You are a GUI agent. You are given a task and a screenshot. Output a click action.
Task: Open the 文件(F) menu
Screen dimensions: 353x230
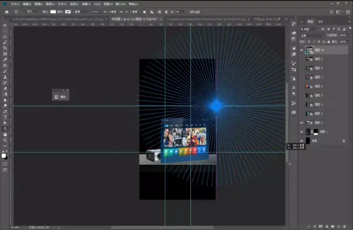pos(15,4)
